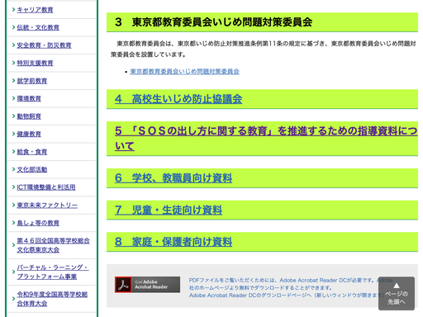
Task: Open 島しょ等の教育 sidebar link
Action: [x=38, y=223]
